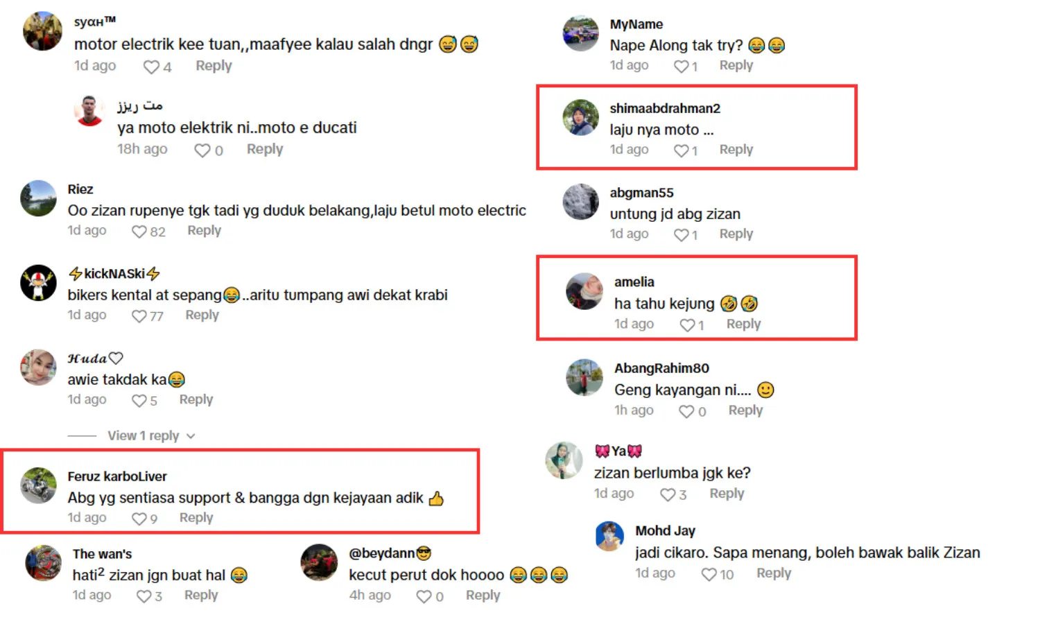Click the chevron next to View 1 reply
The height and width of the screenshot is (624, 1040).
tap(191, 436)
